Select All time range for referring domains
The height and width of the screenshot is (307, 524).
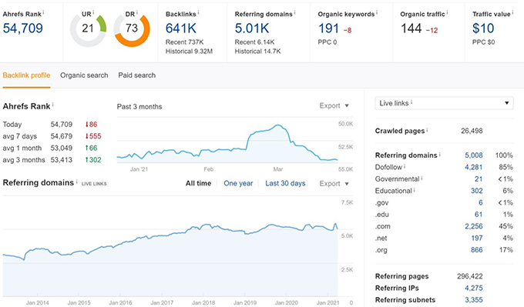(x=198, y=183)
